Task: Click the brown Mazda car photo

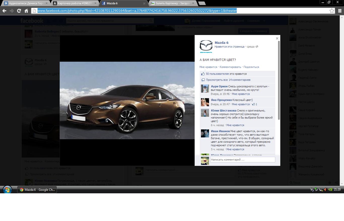Action: [x=127, y=100]
